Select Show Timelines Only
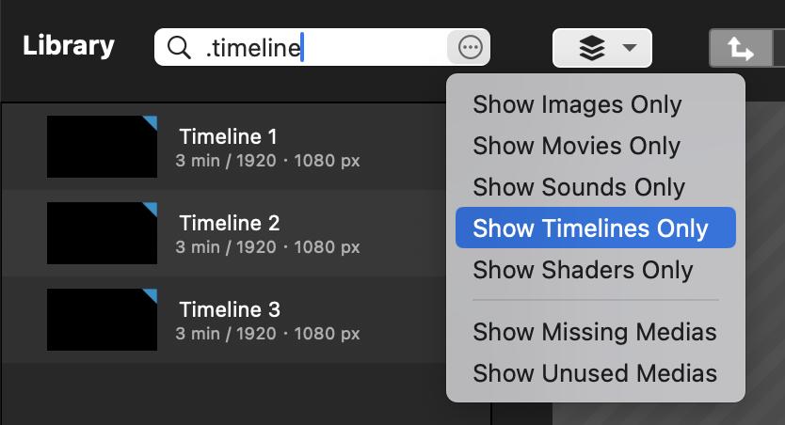The width and height of the screenshot is (785, 425). coord(590,228)
